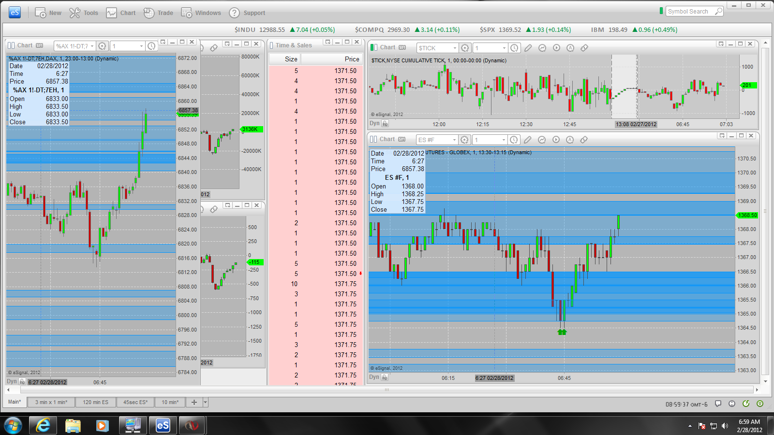Switch to the 120 min ES tab
Image resolution: width=774 pixels, height=435 pixels.
tap(95, 402)
